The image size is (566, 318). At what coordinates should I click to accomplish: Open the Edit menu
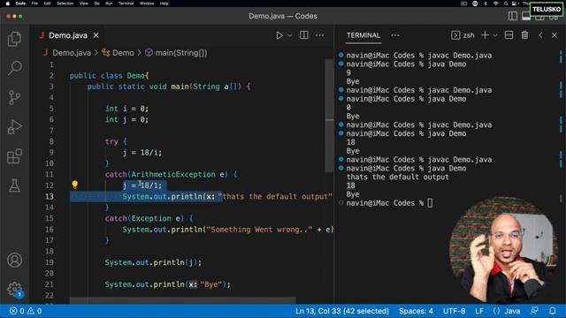tap(47, 4)
